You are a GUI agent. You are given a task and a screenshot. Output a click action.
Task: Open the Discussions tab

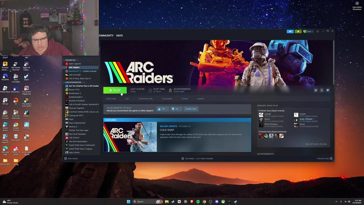(167, 99)
